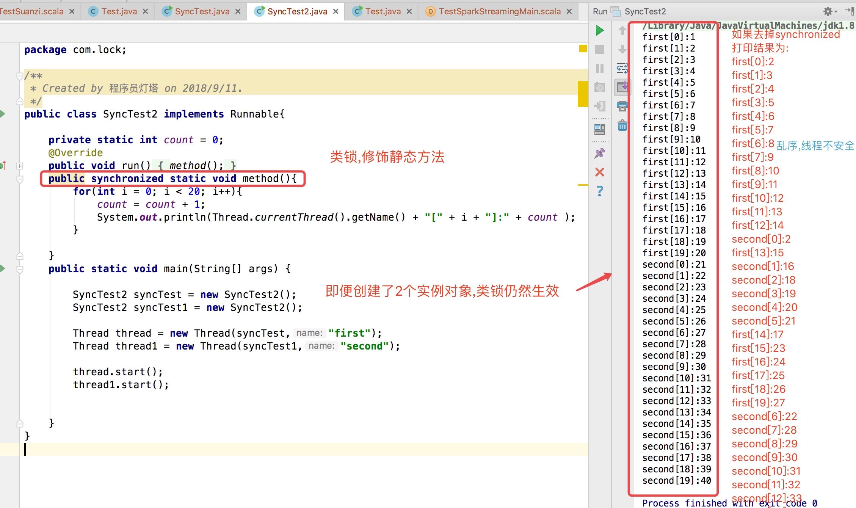Expand the folded run() method in gutter
Viewport: 856px width, 508px height.
click(x=20, y=166)
